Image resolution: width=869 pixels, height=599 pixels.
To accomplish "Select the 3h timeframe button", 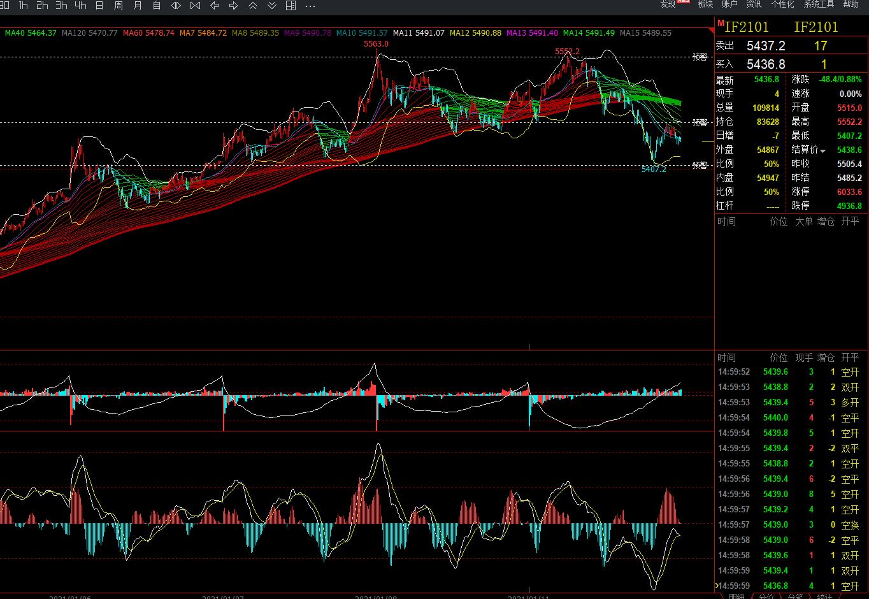I will [61, 5].
